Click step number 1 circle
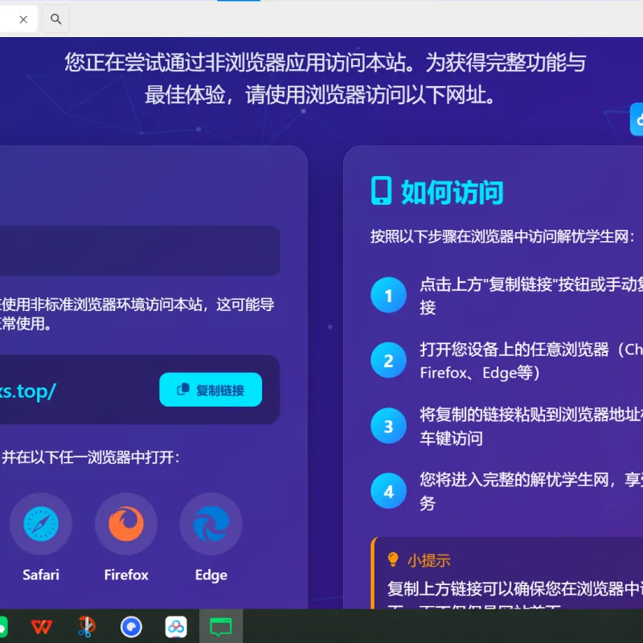Viewport: 643px width, 643px height. [x=388, y=295]
